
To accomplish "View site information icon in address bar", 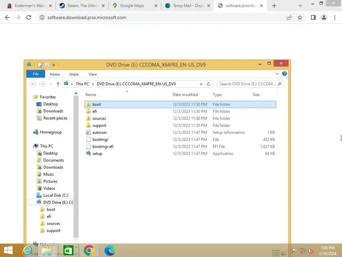I will 42,17.
